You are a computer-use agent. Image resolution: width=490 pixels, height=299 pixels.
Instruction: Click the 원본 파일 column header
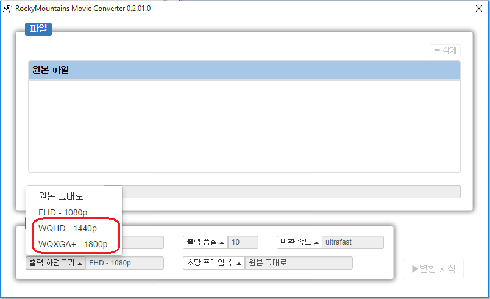244,70
